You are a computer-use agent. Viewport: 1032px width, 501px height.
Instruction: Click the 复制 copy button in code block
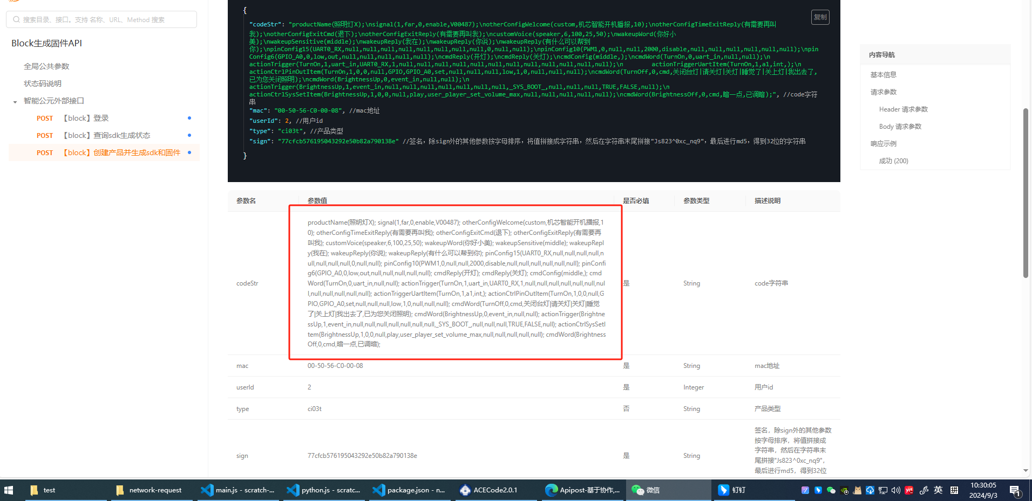tap(820, 17)
